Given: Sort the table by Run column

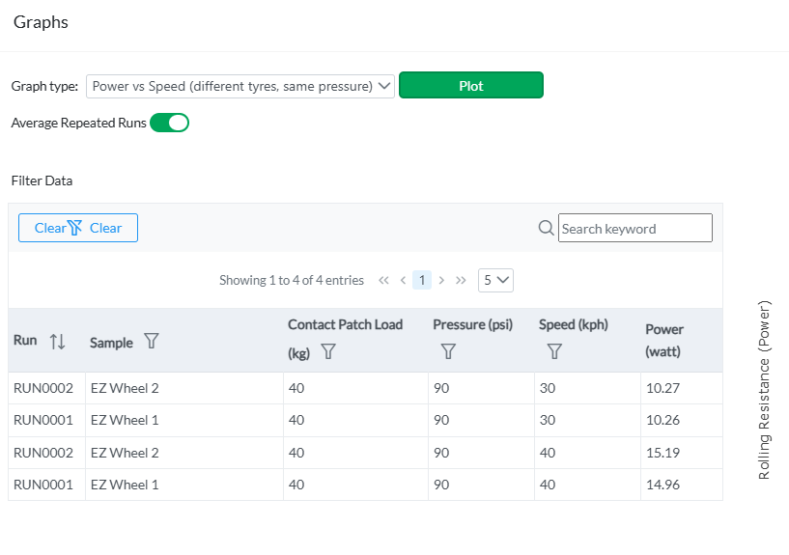Looking at the screenshot, I should [57, 341].
